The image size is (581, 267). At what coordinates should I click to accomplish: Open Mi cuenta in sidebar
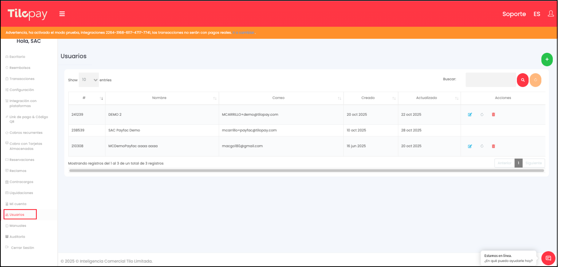point(16,204)
